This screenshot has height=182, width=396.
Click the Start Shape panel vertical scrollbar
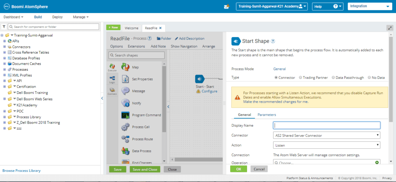[391, 78]
